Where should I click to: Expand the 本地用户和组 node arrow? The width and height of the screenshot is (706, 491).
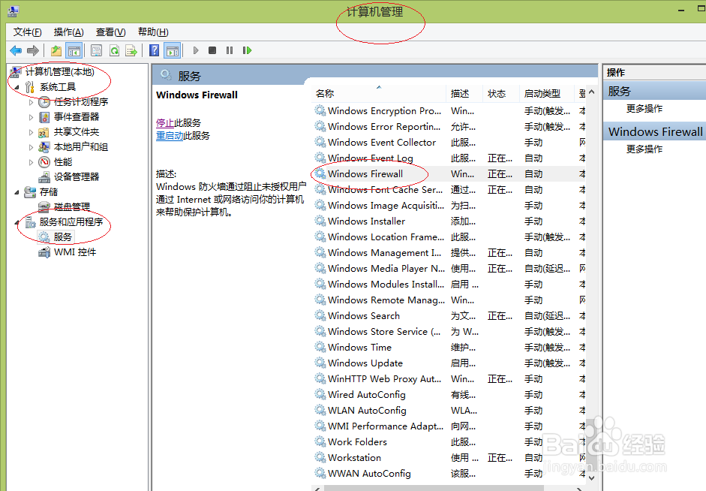pyautogui.click(x=31, y=147)
